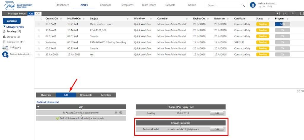Viewport: 304px width, 140px height.
Task: Star the FDA-1571_508 ePak row
Action: tap(39, 30)
